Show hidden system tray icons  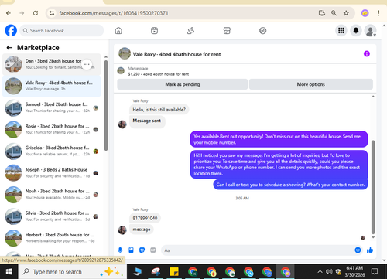320,271
